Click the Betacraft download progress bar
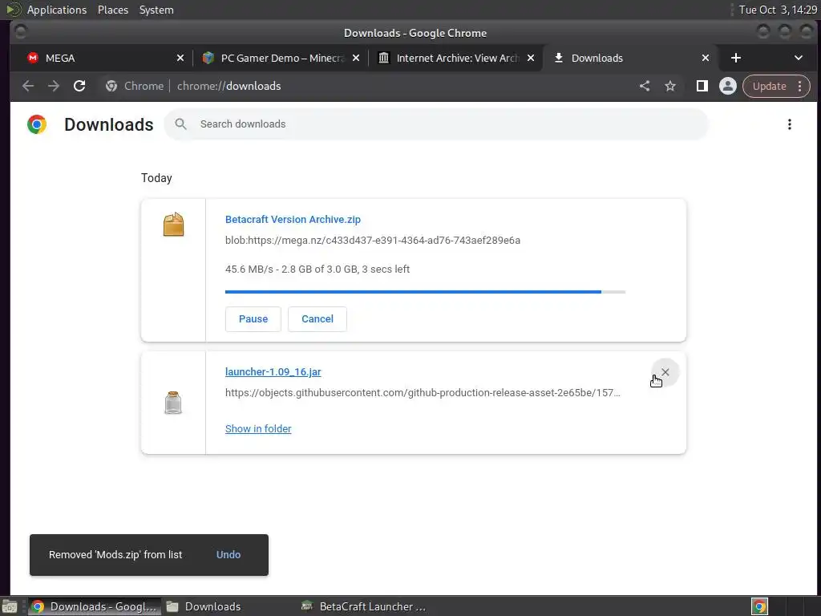The width and height of the screenshot is (821, 616). click(425, 292)
